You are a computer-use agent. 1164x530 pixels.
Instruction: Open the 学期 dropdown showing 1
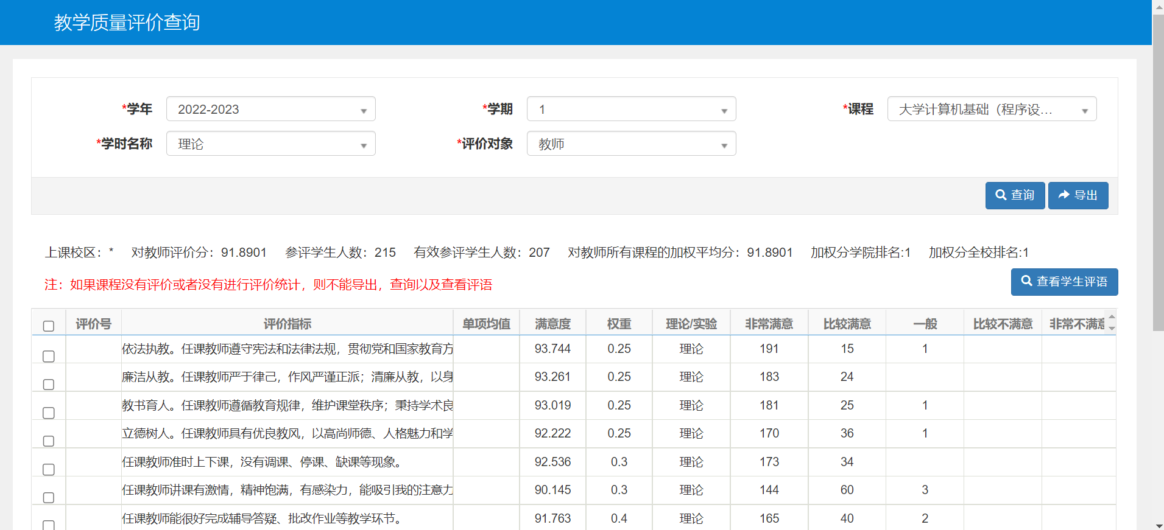click(632, 109)
